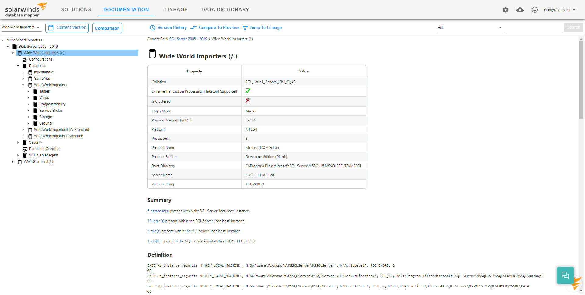Click the Configurations tree icon
The height and width of the screenshot is (295, 585).
pos(25,59)
